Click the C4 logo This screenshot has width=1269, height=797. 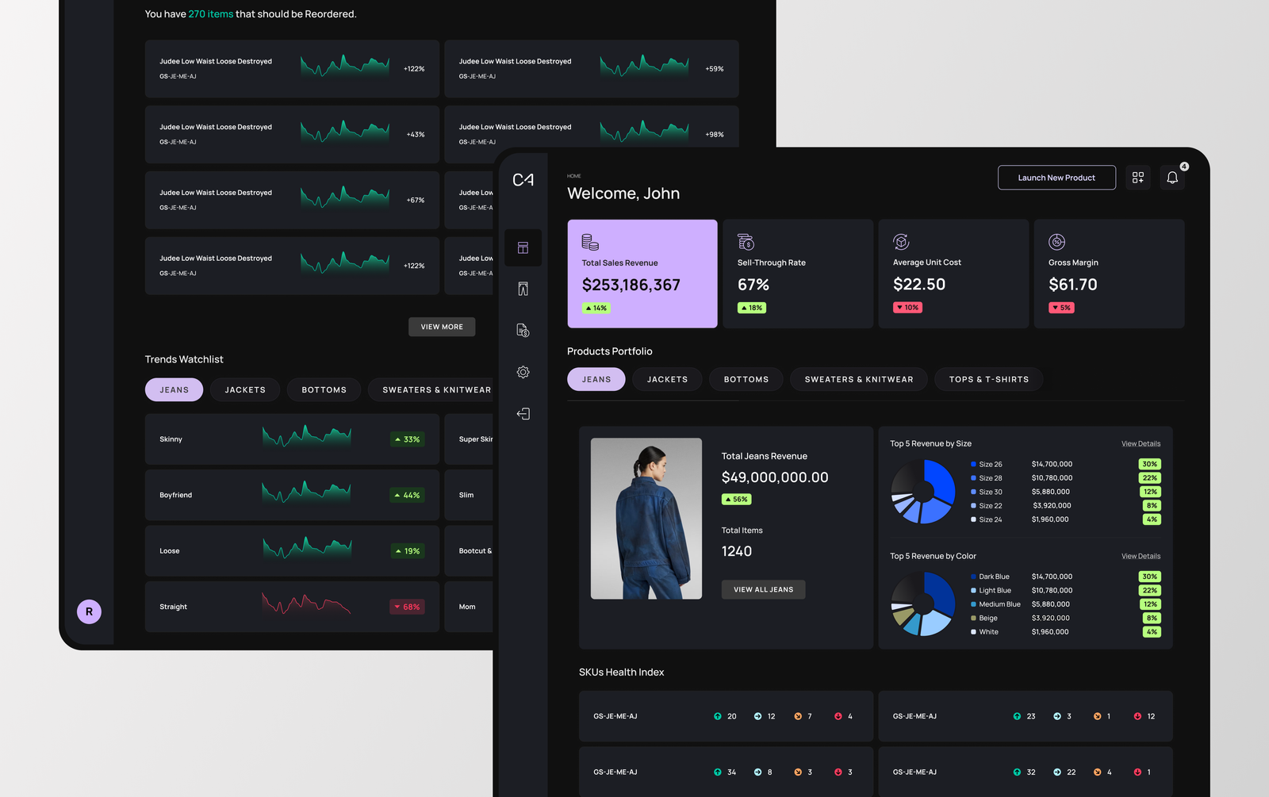click(523, 180)
